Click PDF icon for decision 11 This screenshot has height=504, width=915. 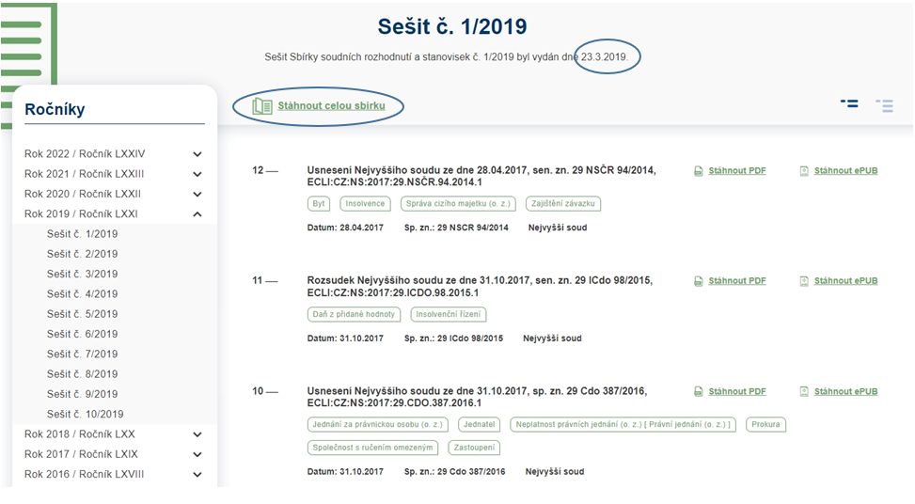click(x=698, y=281)
